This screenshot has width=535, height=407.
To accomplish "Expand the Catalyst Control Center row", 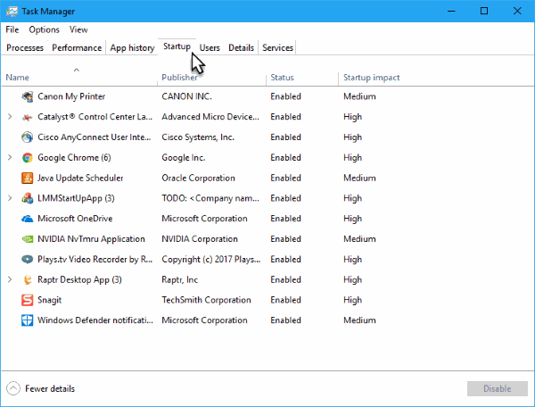I will (10, 117).
